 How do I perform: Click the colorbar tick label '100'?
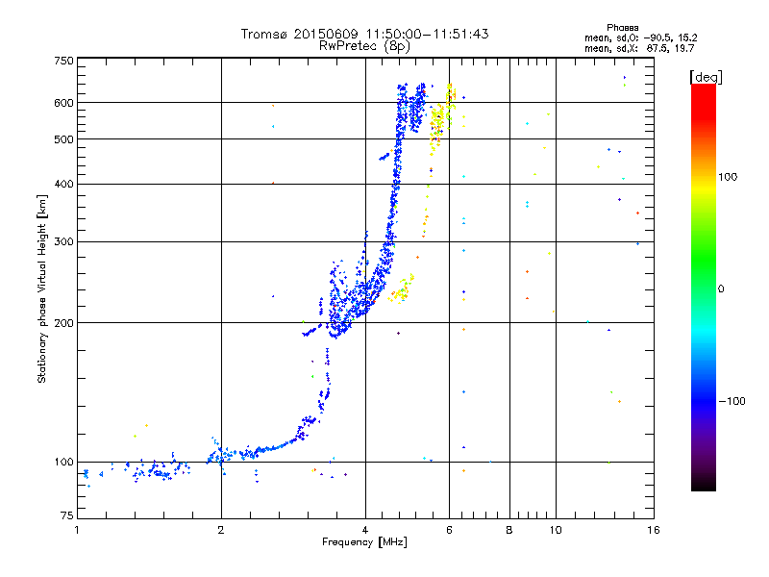click(x=728, y=177)
